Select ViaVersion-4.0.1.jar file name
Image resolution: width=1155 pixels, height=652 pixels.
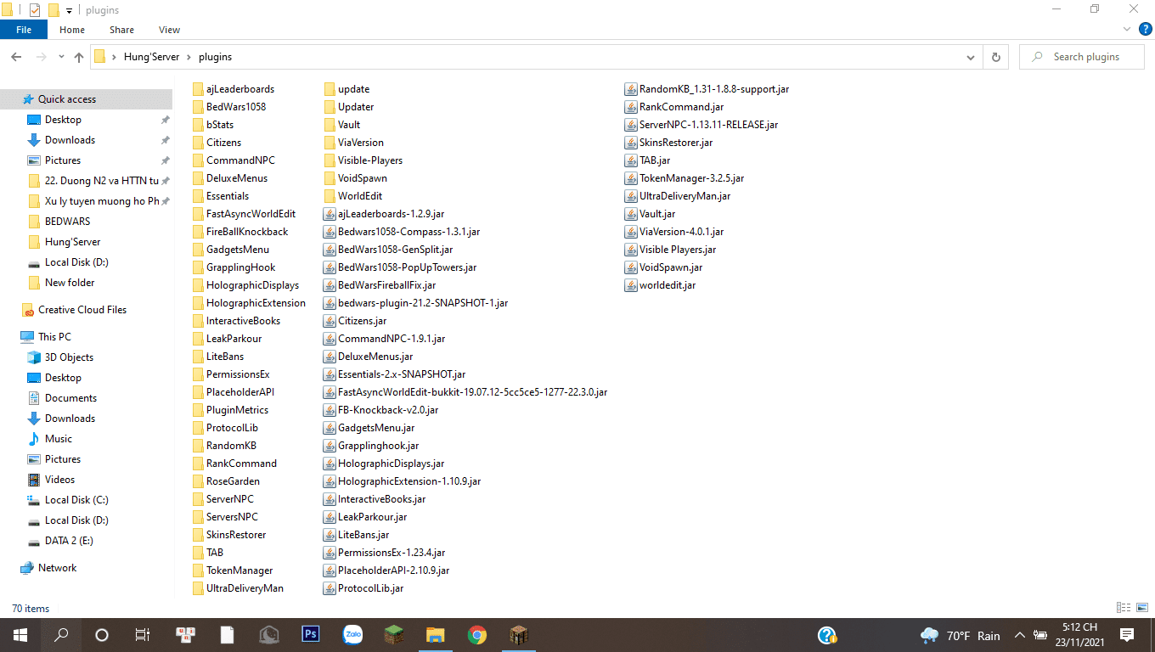682,232
